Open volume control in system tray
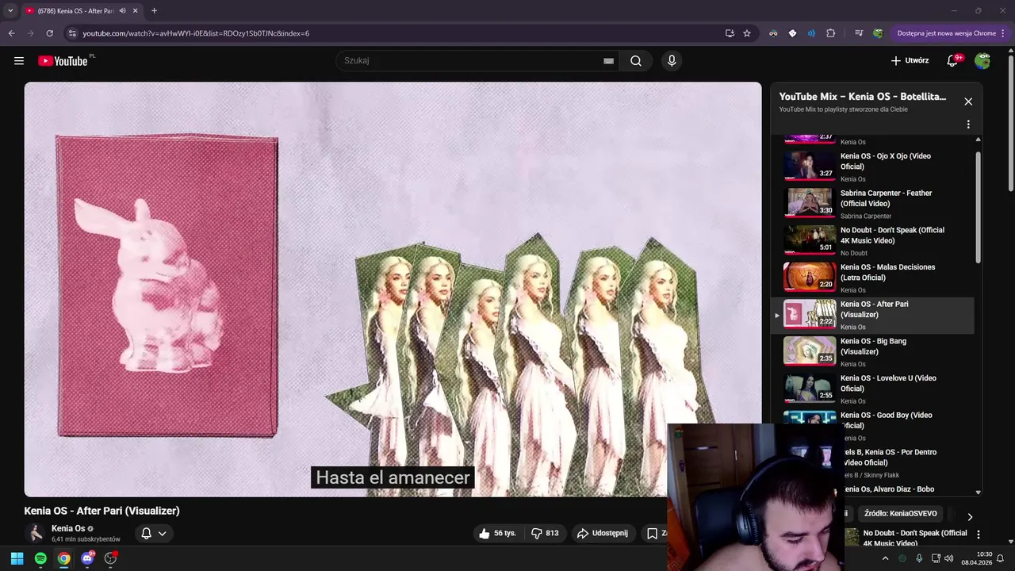The image size is (1015, 571). tap(949, 558)
